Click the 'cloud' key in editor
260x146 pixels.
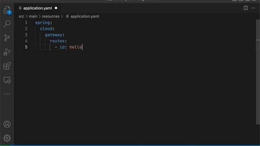(x=46, y=29)
